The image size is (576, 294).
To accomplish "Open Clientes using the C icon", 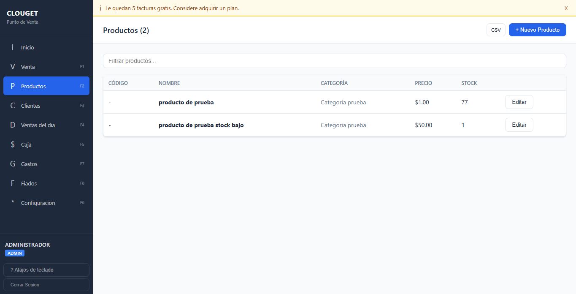I will point(12,105).
